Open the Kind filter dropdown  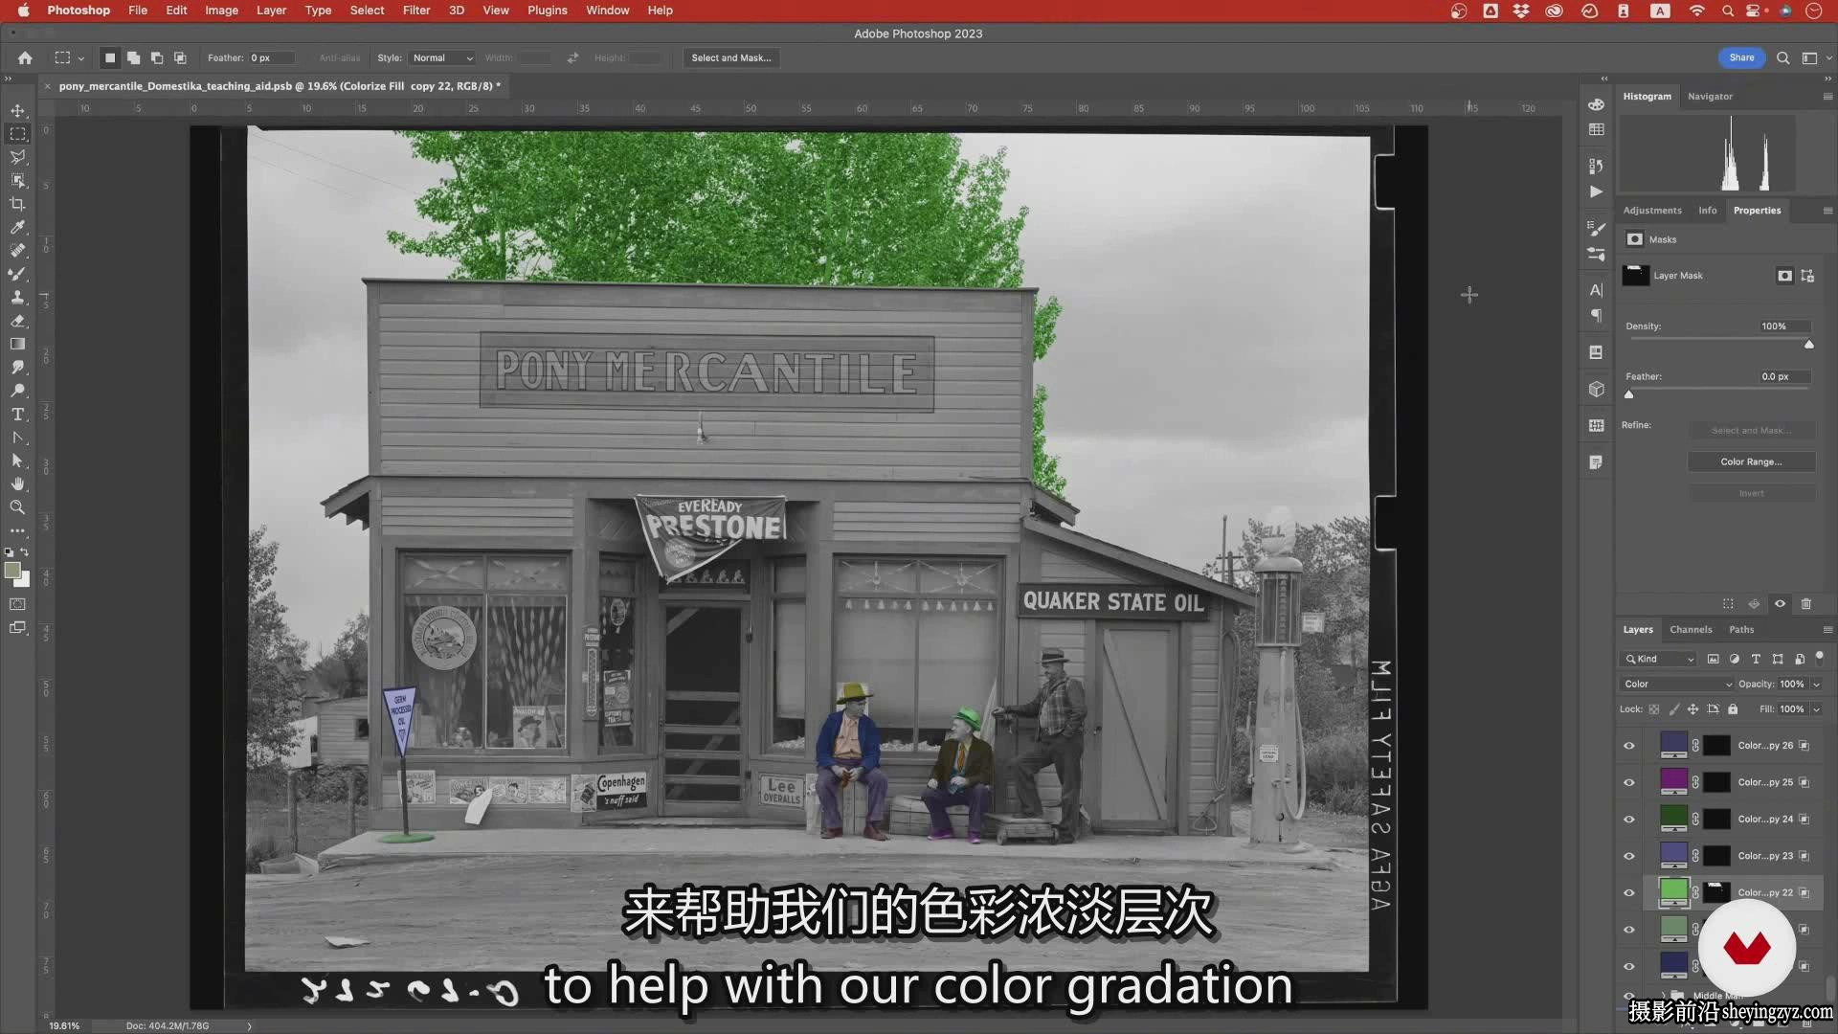[1659, 659]
